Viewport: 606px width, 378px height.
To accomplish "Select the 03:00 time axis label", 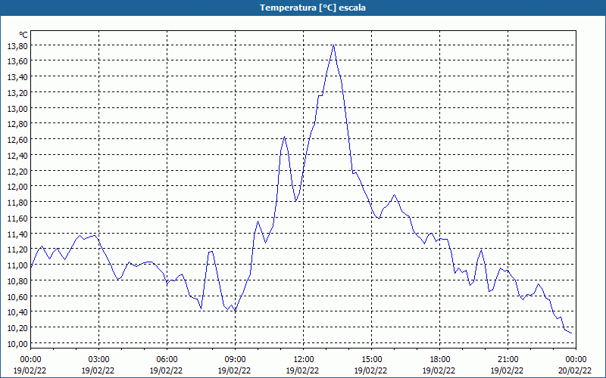I will (98, 360).
